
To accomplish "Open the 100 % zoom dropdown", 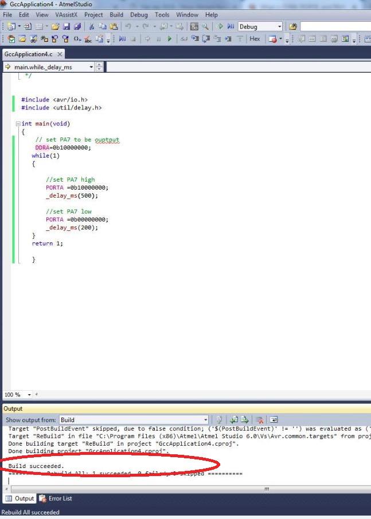I will pyautogui.click(x=29, y=395).
